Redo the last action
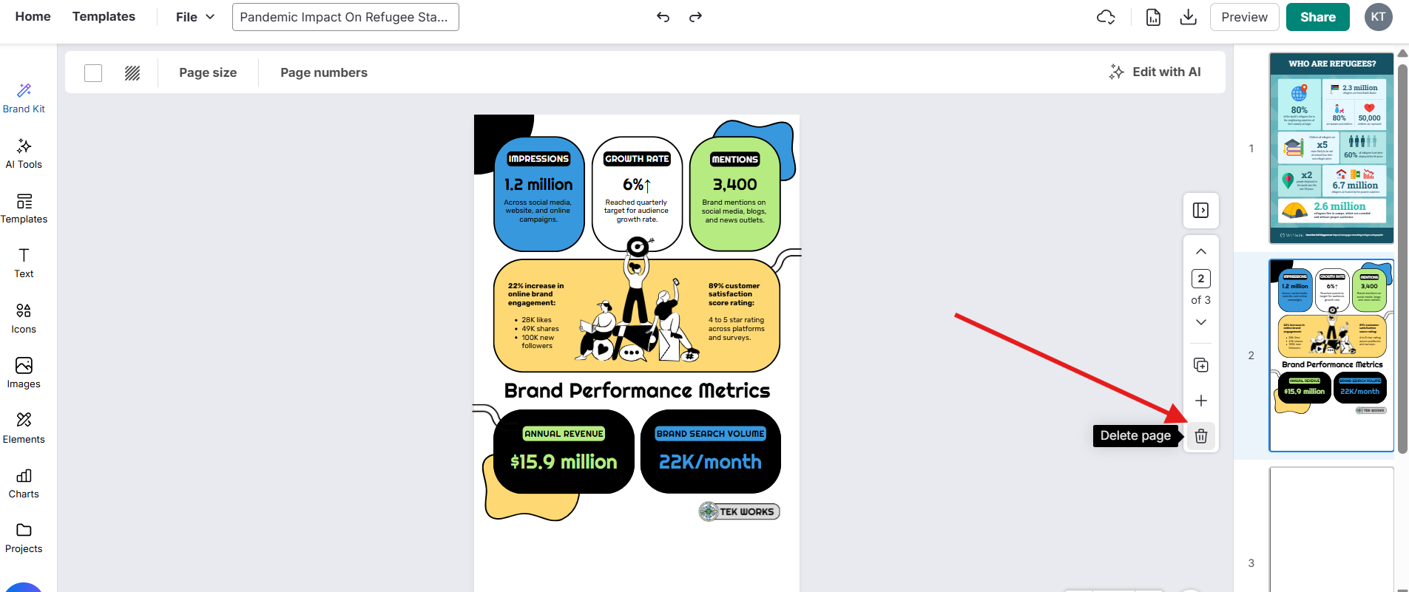This screenshot has width=1409, height=592. coord(695,17)
